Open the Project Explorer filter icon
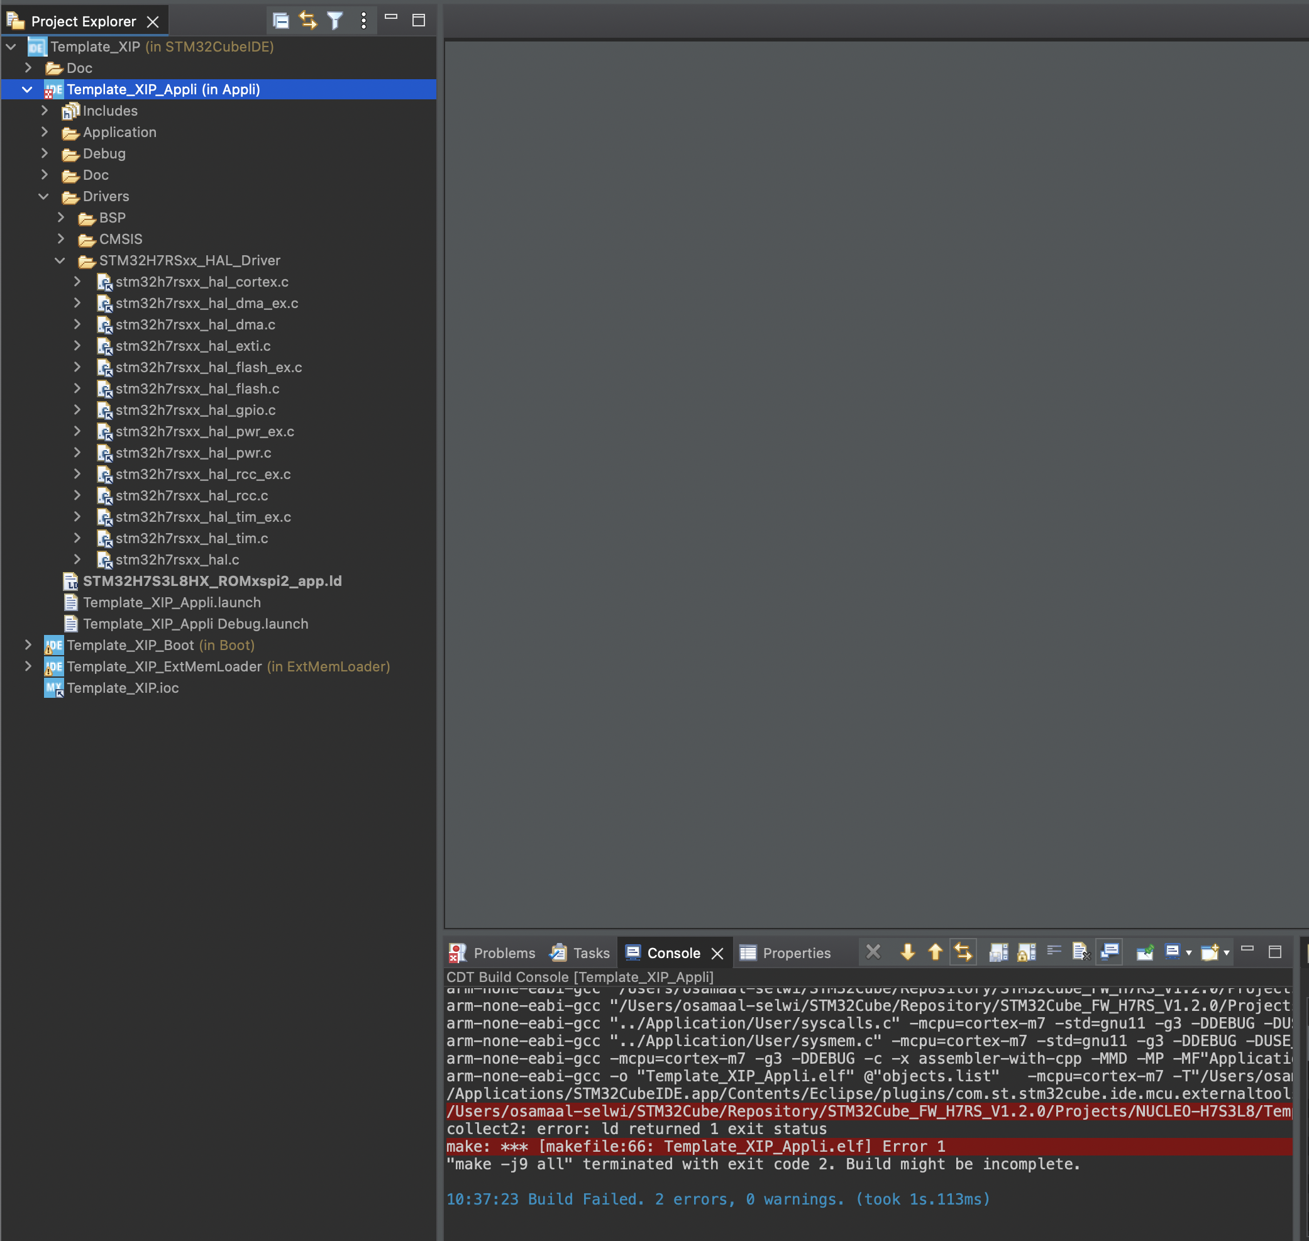 click(x=335, y=21)
